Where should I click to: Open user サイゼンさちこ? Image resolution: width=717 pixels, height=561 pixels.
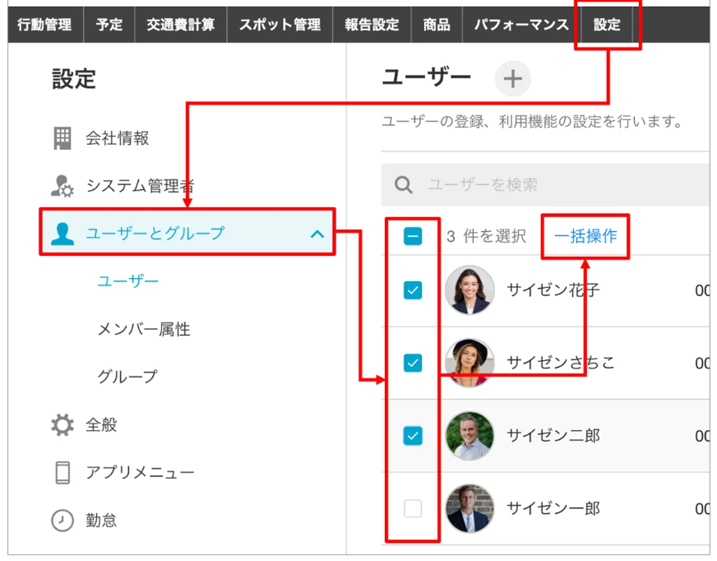point(561,363)
